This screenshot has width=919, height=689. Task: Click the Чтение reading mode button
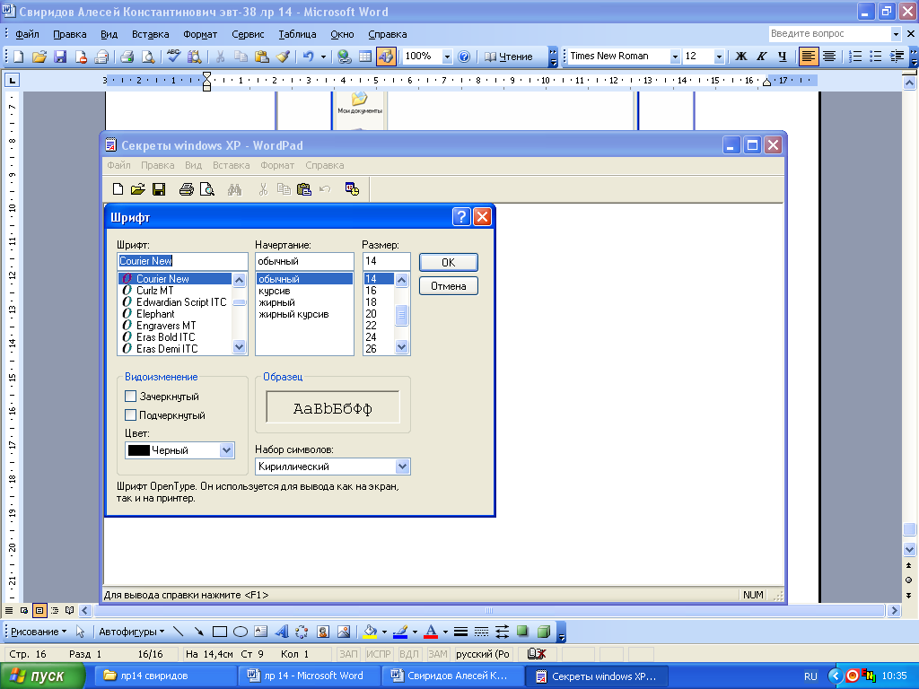point(509,57)
